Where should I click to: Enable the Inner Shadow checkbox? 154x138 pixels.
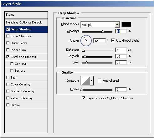pyautogui.click(x=8, y=36)
